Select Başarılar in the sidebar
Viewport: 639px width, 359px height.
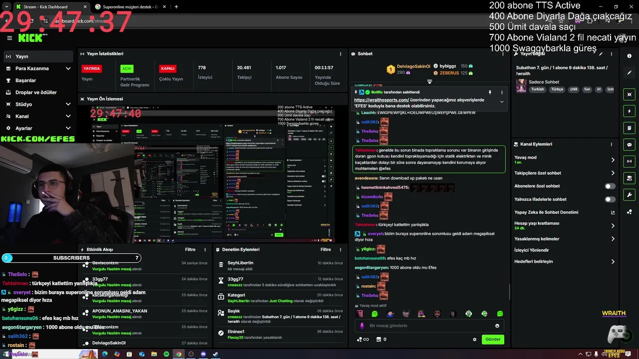pyautogui.click(x=38, y=80)
